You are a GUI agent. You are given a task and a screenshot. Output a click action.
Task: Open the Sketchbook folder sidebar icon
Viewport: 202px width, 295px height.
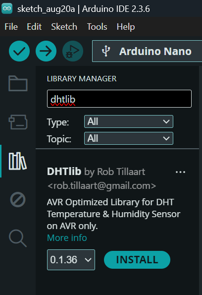pos(18,83)
